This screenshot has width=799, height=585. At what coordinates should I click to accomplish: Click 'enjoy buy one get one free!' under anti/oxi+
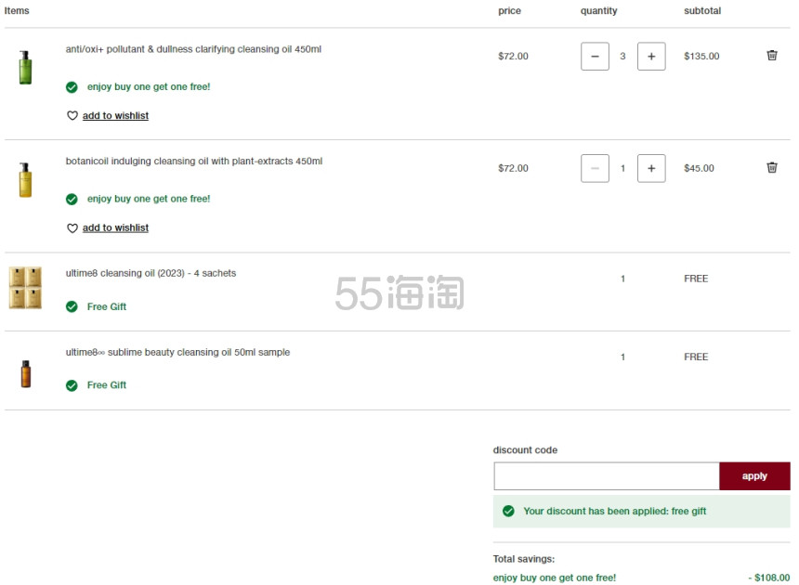coord(149,86)
